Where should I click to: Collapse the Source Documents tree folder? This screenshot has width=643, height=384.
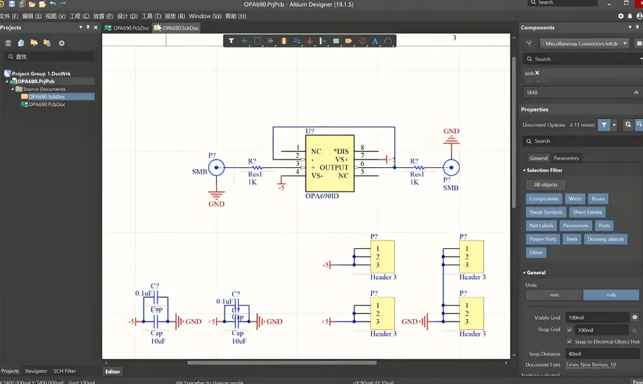(13, 89)
